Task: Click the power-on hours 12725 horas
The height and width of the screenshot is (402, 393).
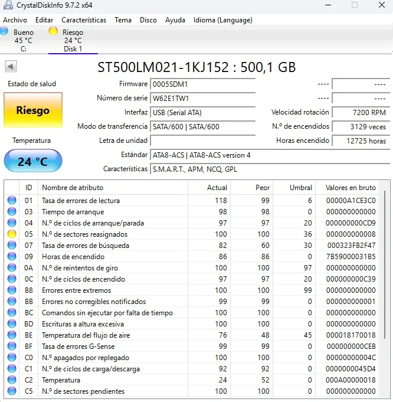Action: (361, 140)
